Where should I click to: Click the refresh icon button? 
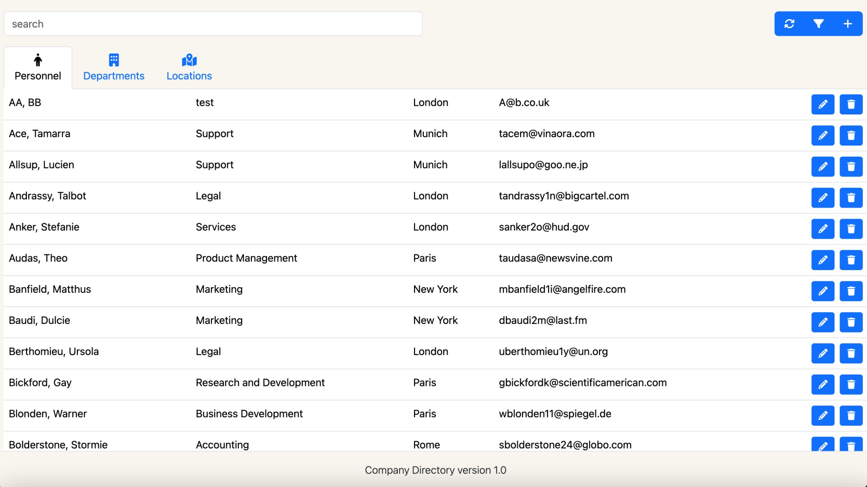789,24
